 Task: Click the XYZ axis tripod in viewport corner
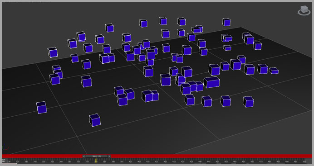[5, 147]
